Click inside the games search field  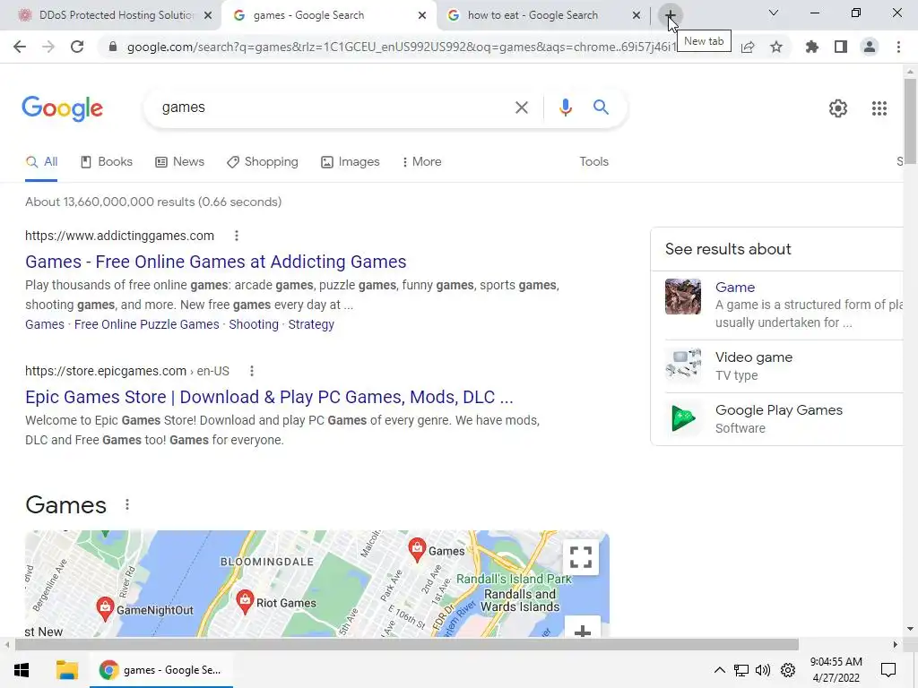click(333, 107)
